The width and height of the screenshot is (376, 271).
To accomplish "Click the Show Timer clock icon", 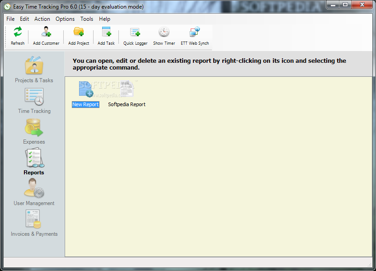I will pos(164,32).
